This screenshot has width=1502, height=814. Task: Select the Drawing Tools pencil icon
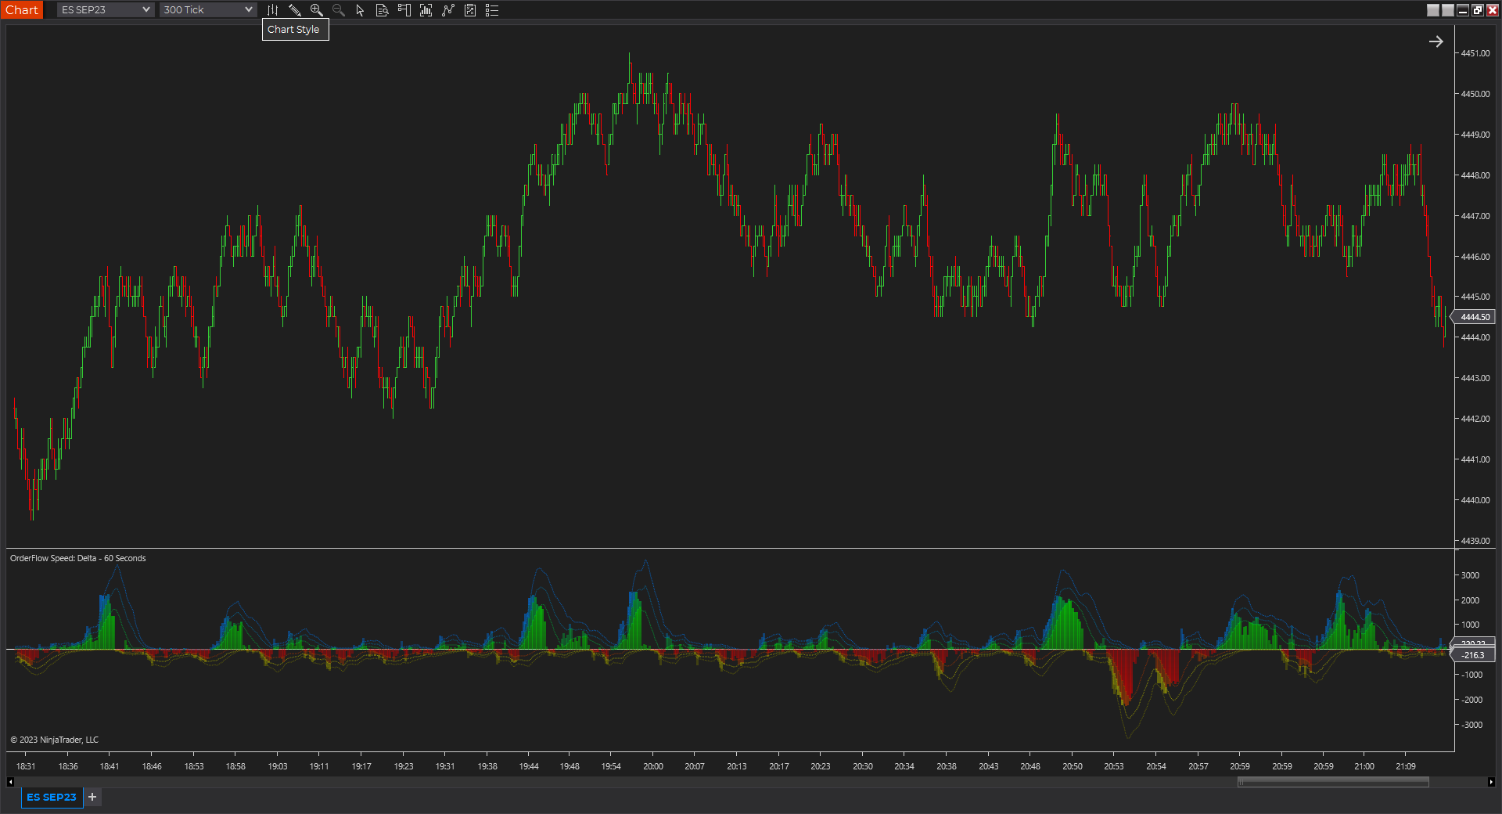296,10
